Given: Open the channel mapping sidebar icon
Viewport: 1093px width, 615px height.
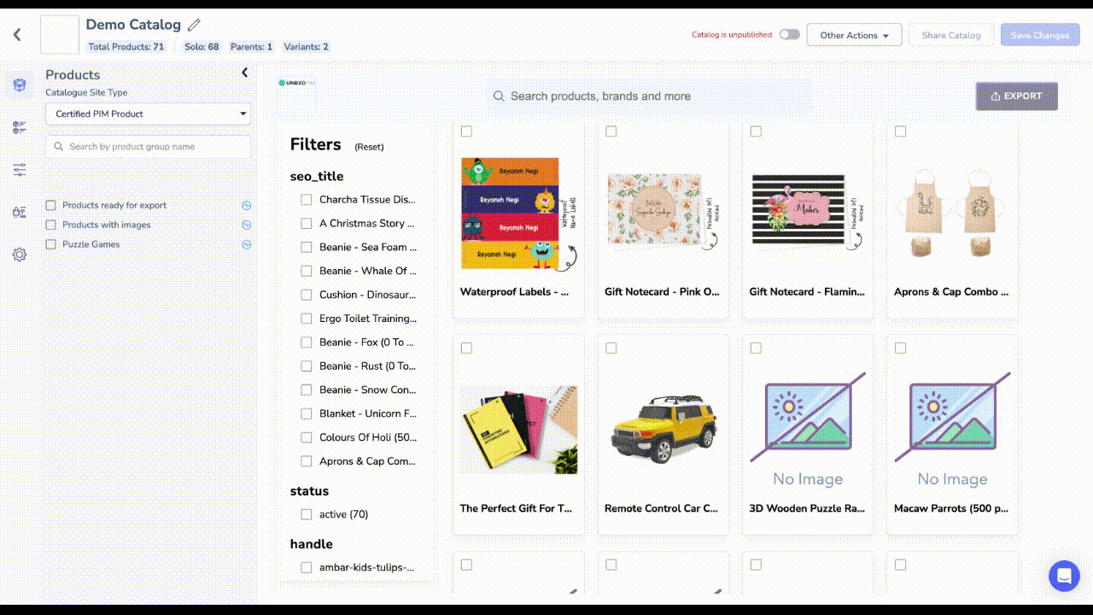Looking at the screenshot, I should [20, 212].
